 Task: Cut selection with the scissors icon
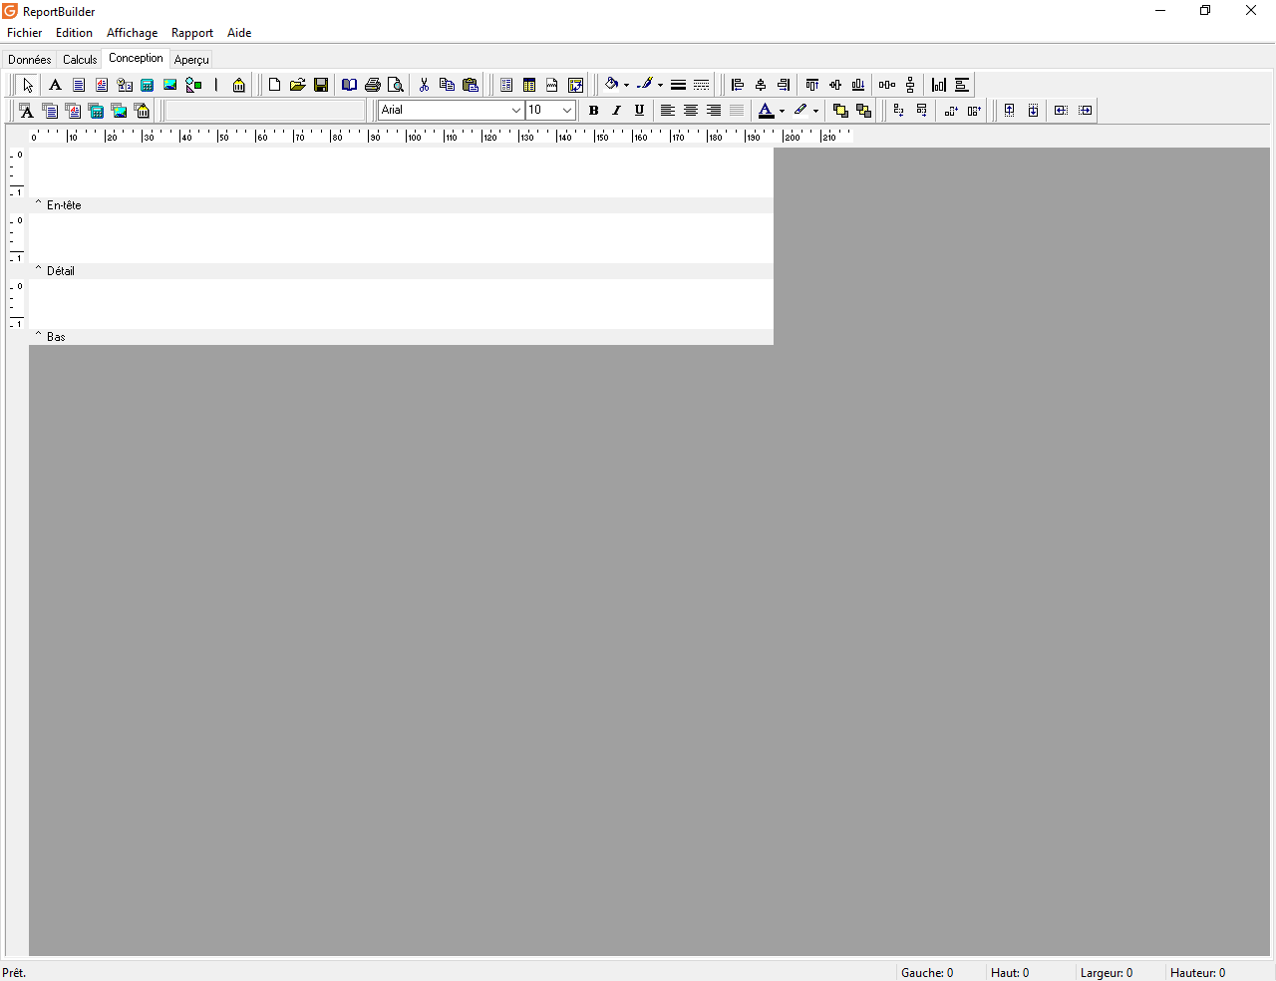[x=424, y=85]
